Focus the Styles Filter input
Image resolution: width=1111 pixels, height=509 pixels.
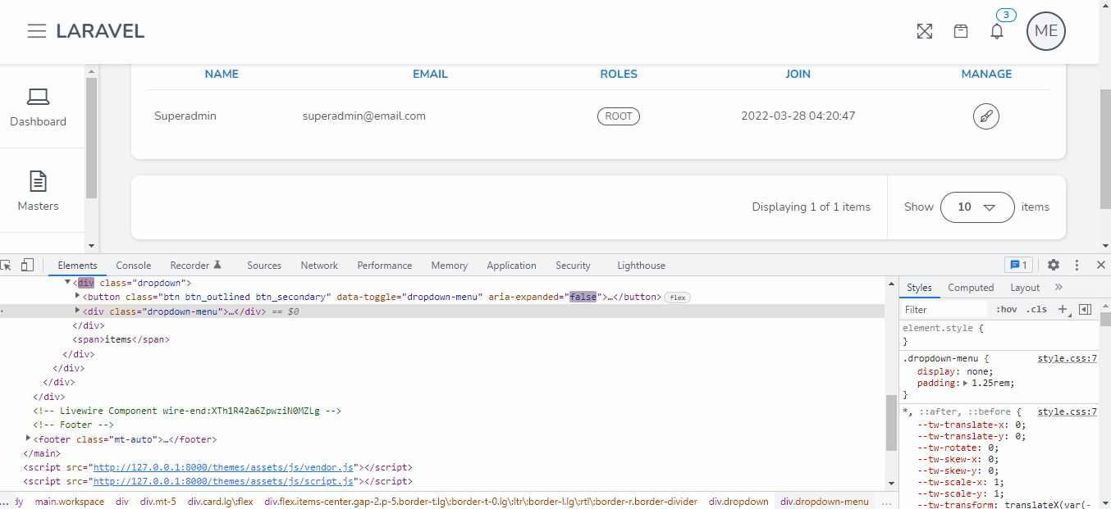[x=944, y=309]
